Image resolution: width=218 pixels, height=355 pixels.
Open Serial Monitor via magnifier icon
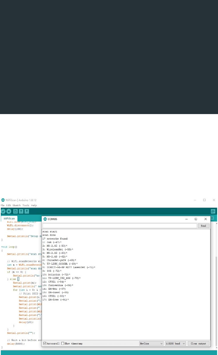(213, 211)
